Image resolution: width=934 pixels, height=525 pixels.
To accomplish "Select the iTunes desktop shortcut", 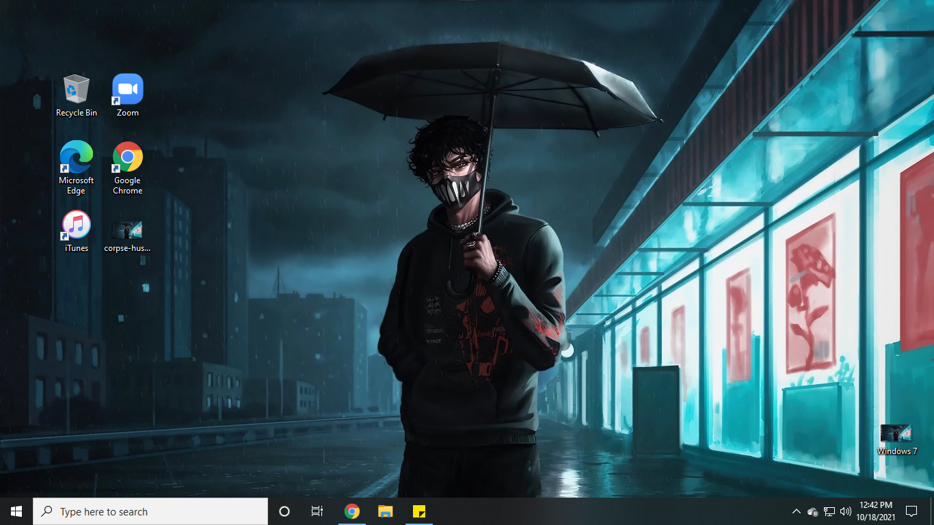I will point(77,232).
